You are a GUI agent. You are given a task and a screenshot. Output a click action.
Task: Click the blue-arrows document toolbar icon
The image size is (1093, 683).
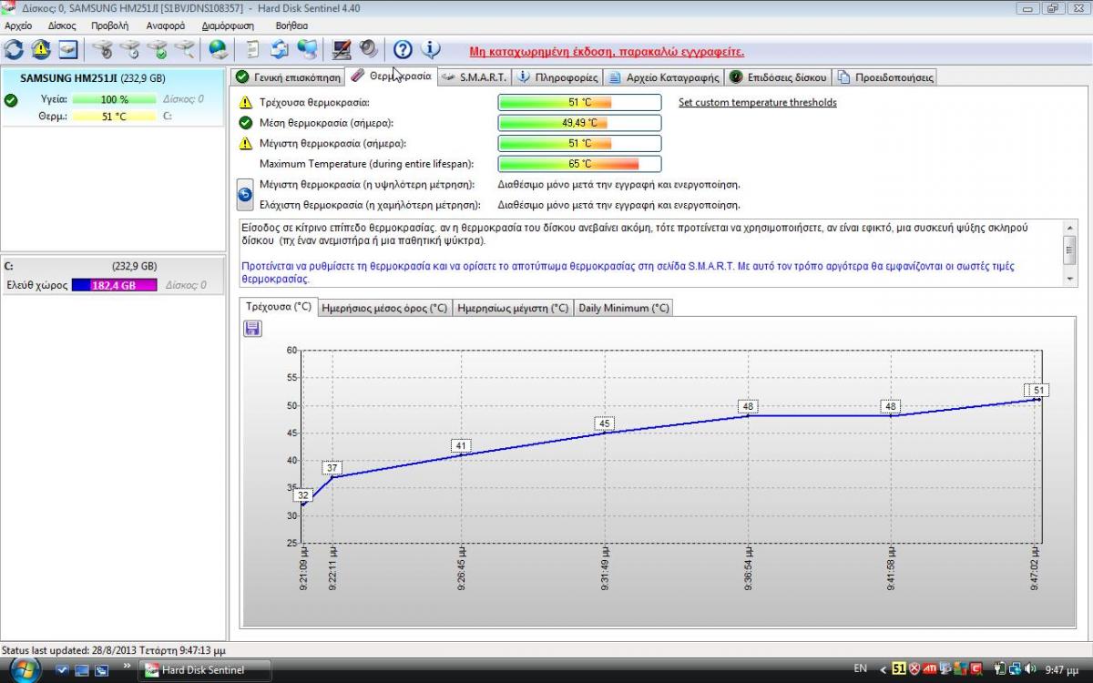click(280, 49)
